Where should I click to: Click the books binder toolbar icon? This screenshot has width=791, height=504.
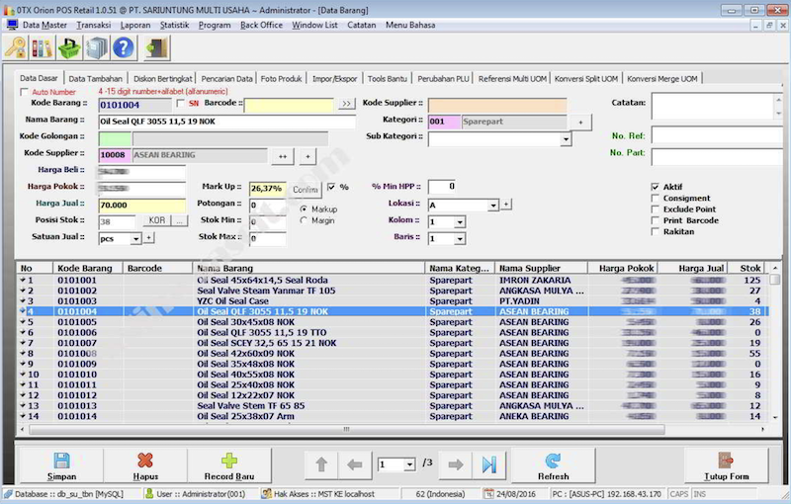pyautogui.click(x=43, y=47)
